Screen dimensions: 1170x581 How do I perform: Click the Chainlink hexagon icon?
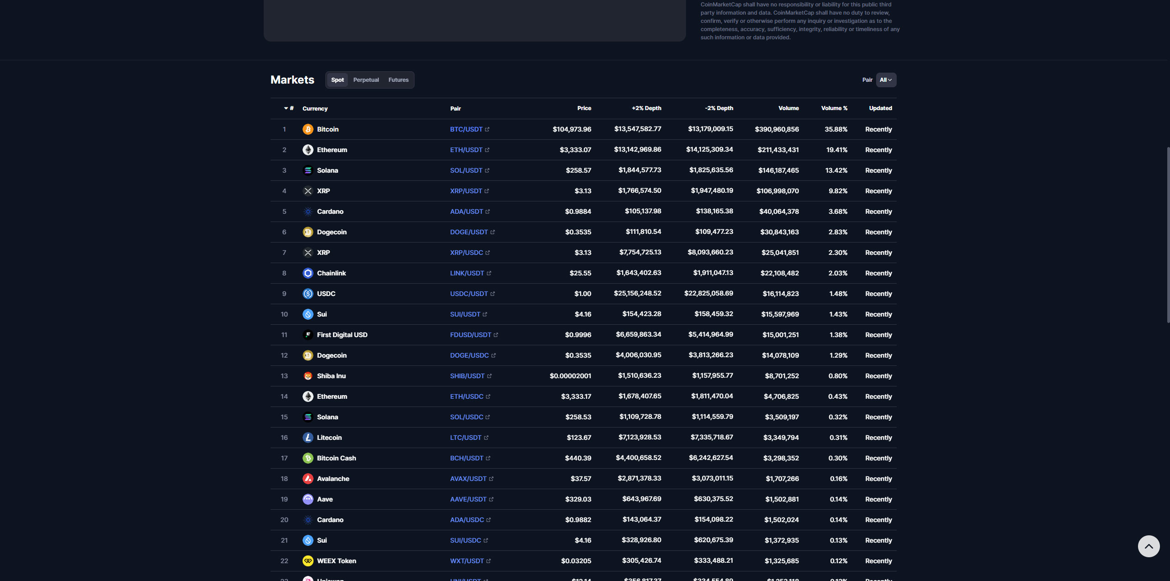[x=308, y=273]
